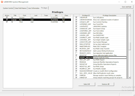Select the LWWFRMED_APP privilege ID

tap(85, 31)
